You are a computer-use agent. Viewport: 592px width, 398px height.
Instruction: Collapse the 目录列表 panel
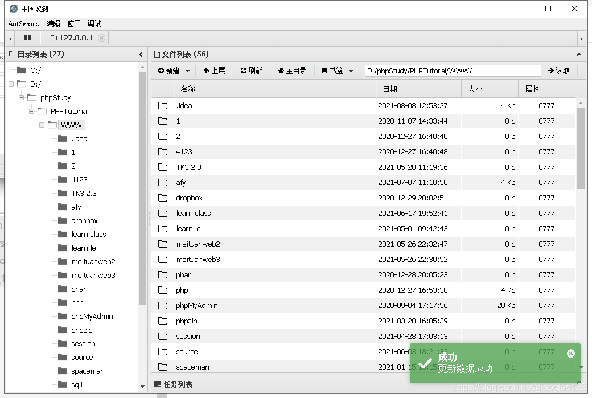141,54
